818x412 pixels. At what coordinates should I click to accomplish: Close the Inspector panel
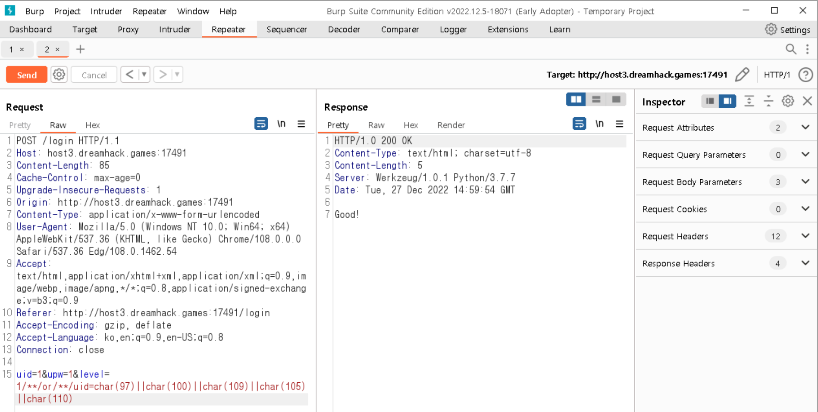[807, 101]
